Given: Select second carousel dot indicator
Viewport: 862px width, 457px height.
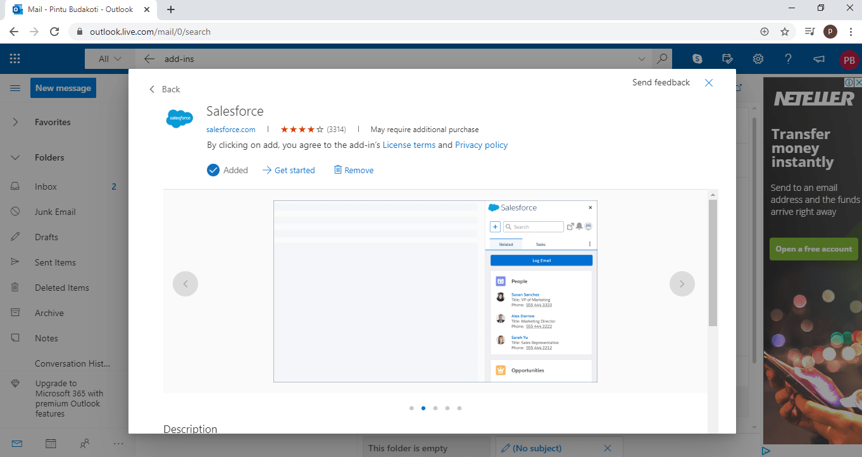Looking at the screenshot, I should (423, 408).
